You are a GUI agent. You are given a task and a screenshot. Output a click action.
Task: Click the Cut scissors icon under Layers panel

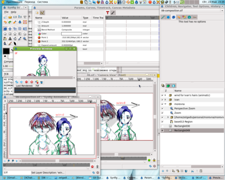(x=192, y=171)
